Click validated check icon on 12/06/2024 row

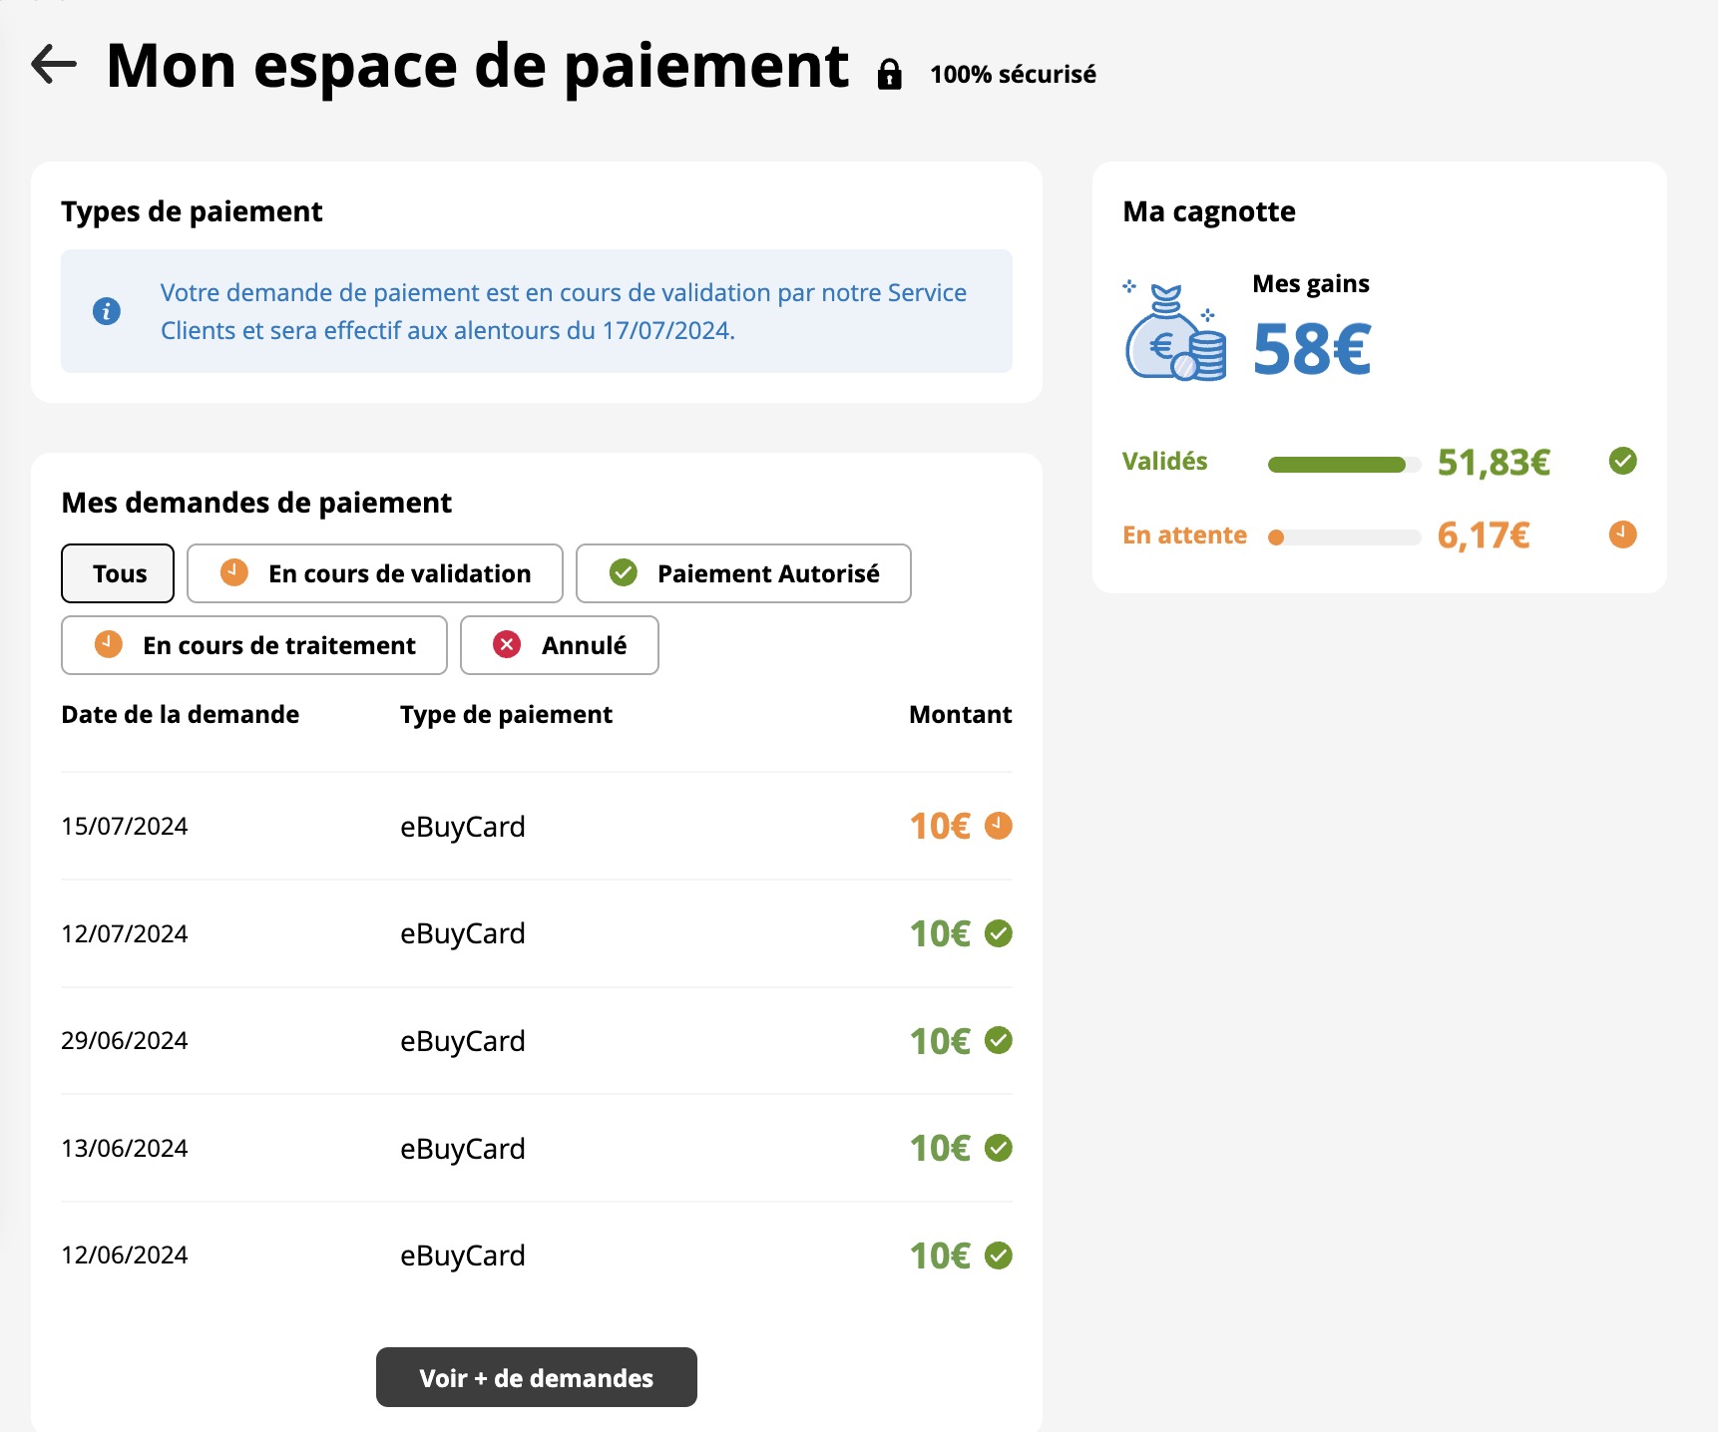click(998, 1255)
